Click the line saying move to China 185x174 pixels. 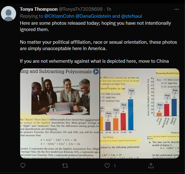94,61
